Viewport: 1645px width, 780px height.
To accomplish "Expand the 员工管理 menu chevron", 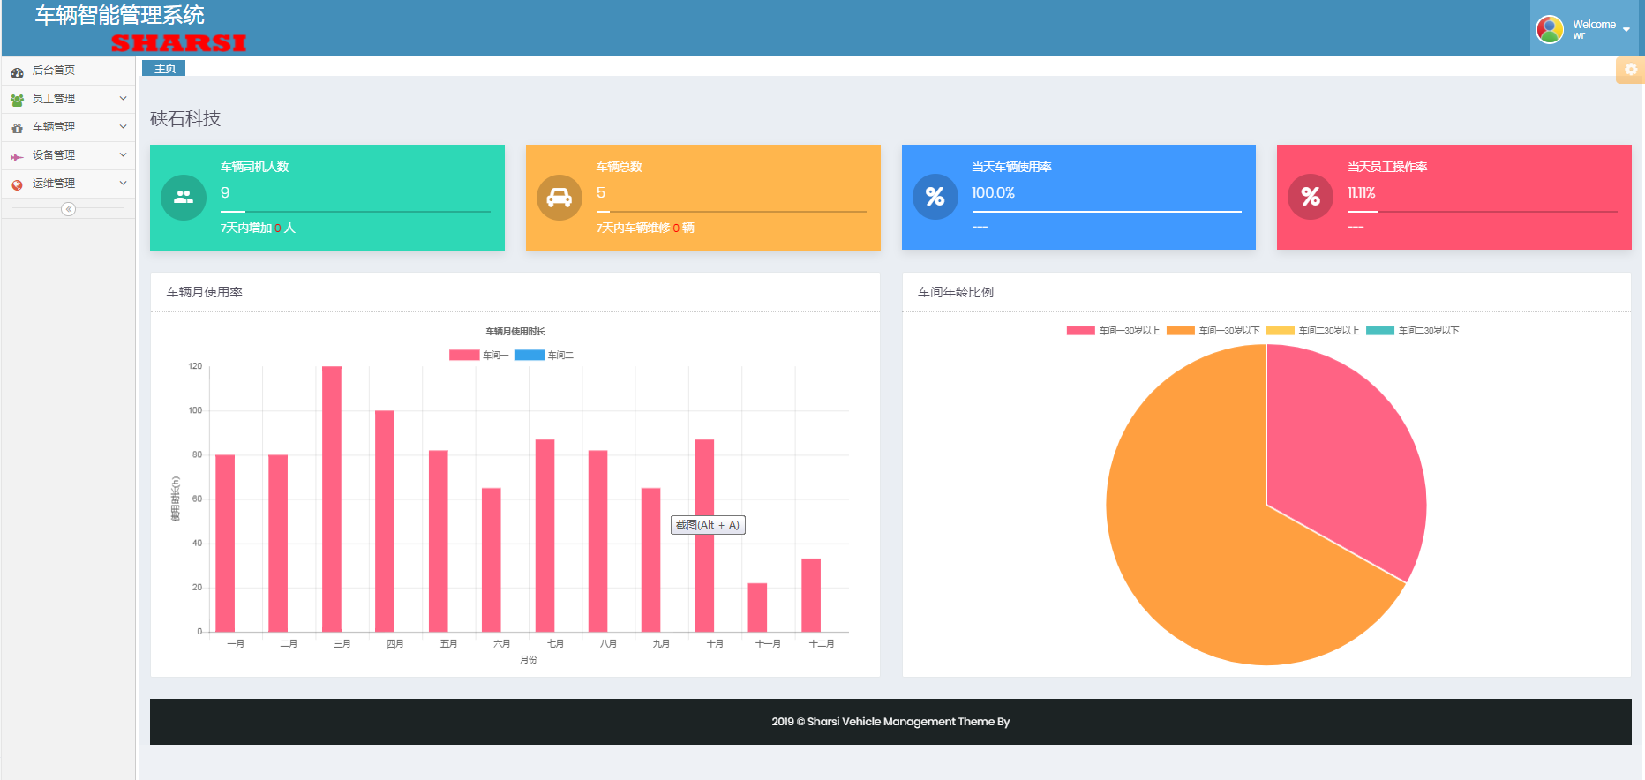I will pyautogui.click(x=123, y=99).
